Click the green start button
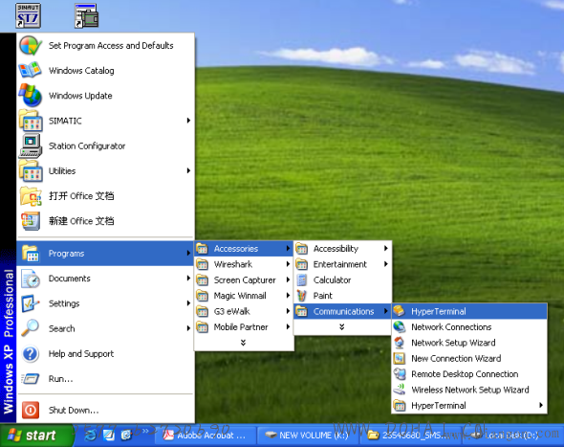The image size is (564, 447). coord(36,436)
